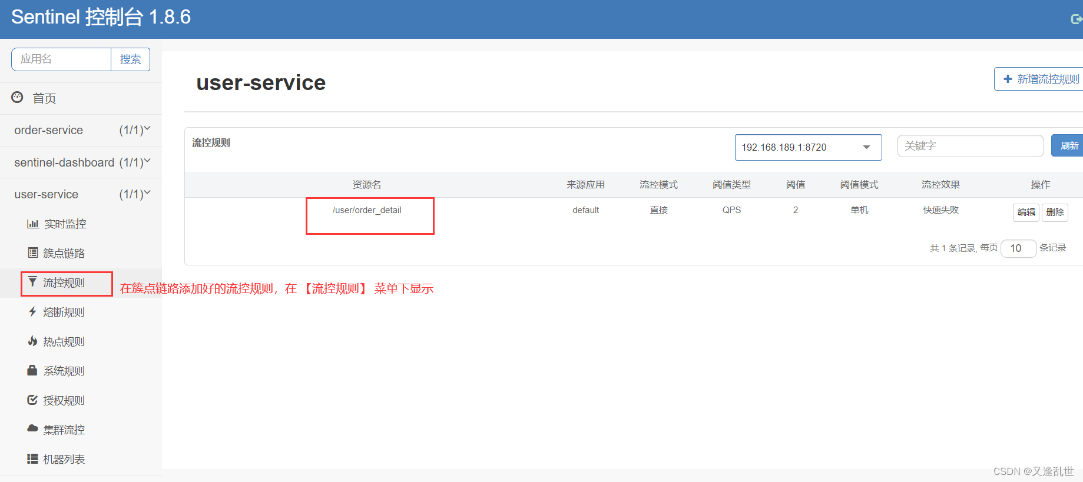Click the 资源名 column header

click(367, 185)
